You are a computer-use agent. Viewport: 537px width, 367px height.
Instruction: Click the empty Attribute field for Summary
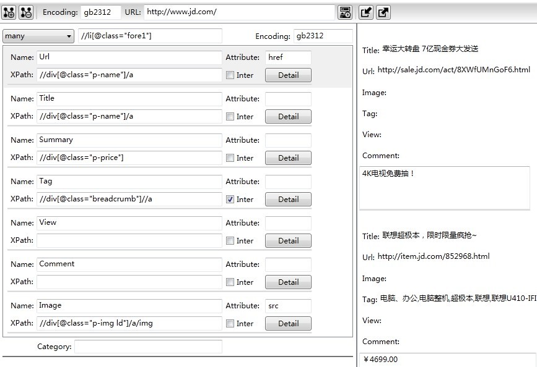pos(288,140)
